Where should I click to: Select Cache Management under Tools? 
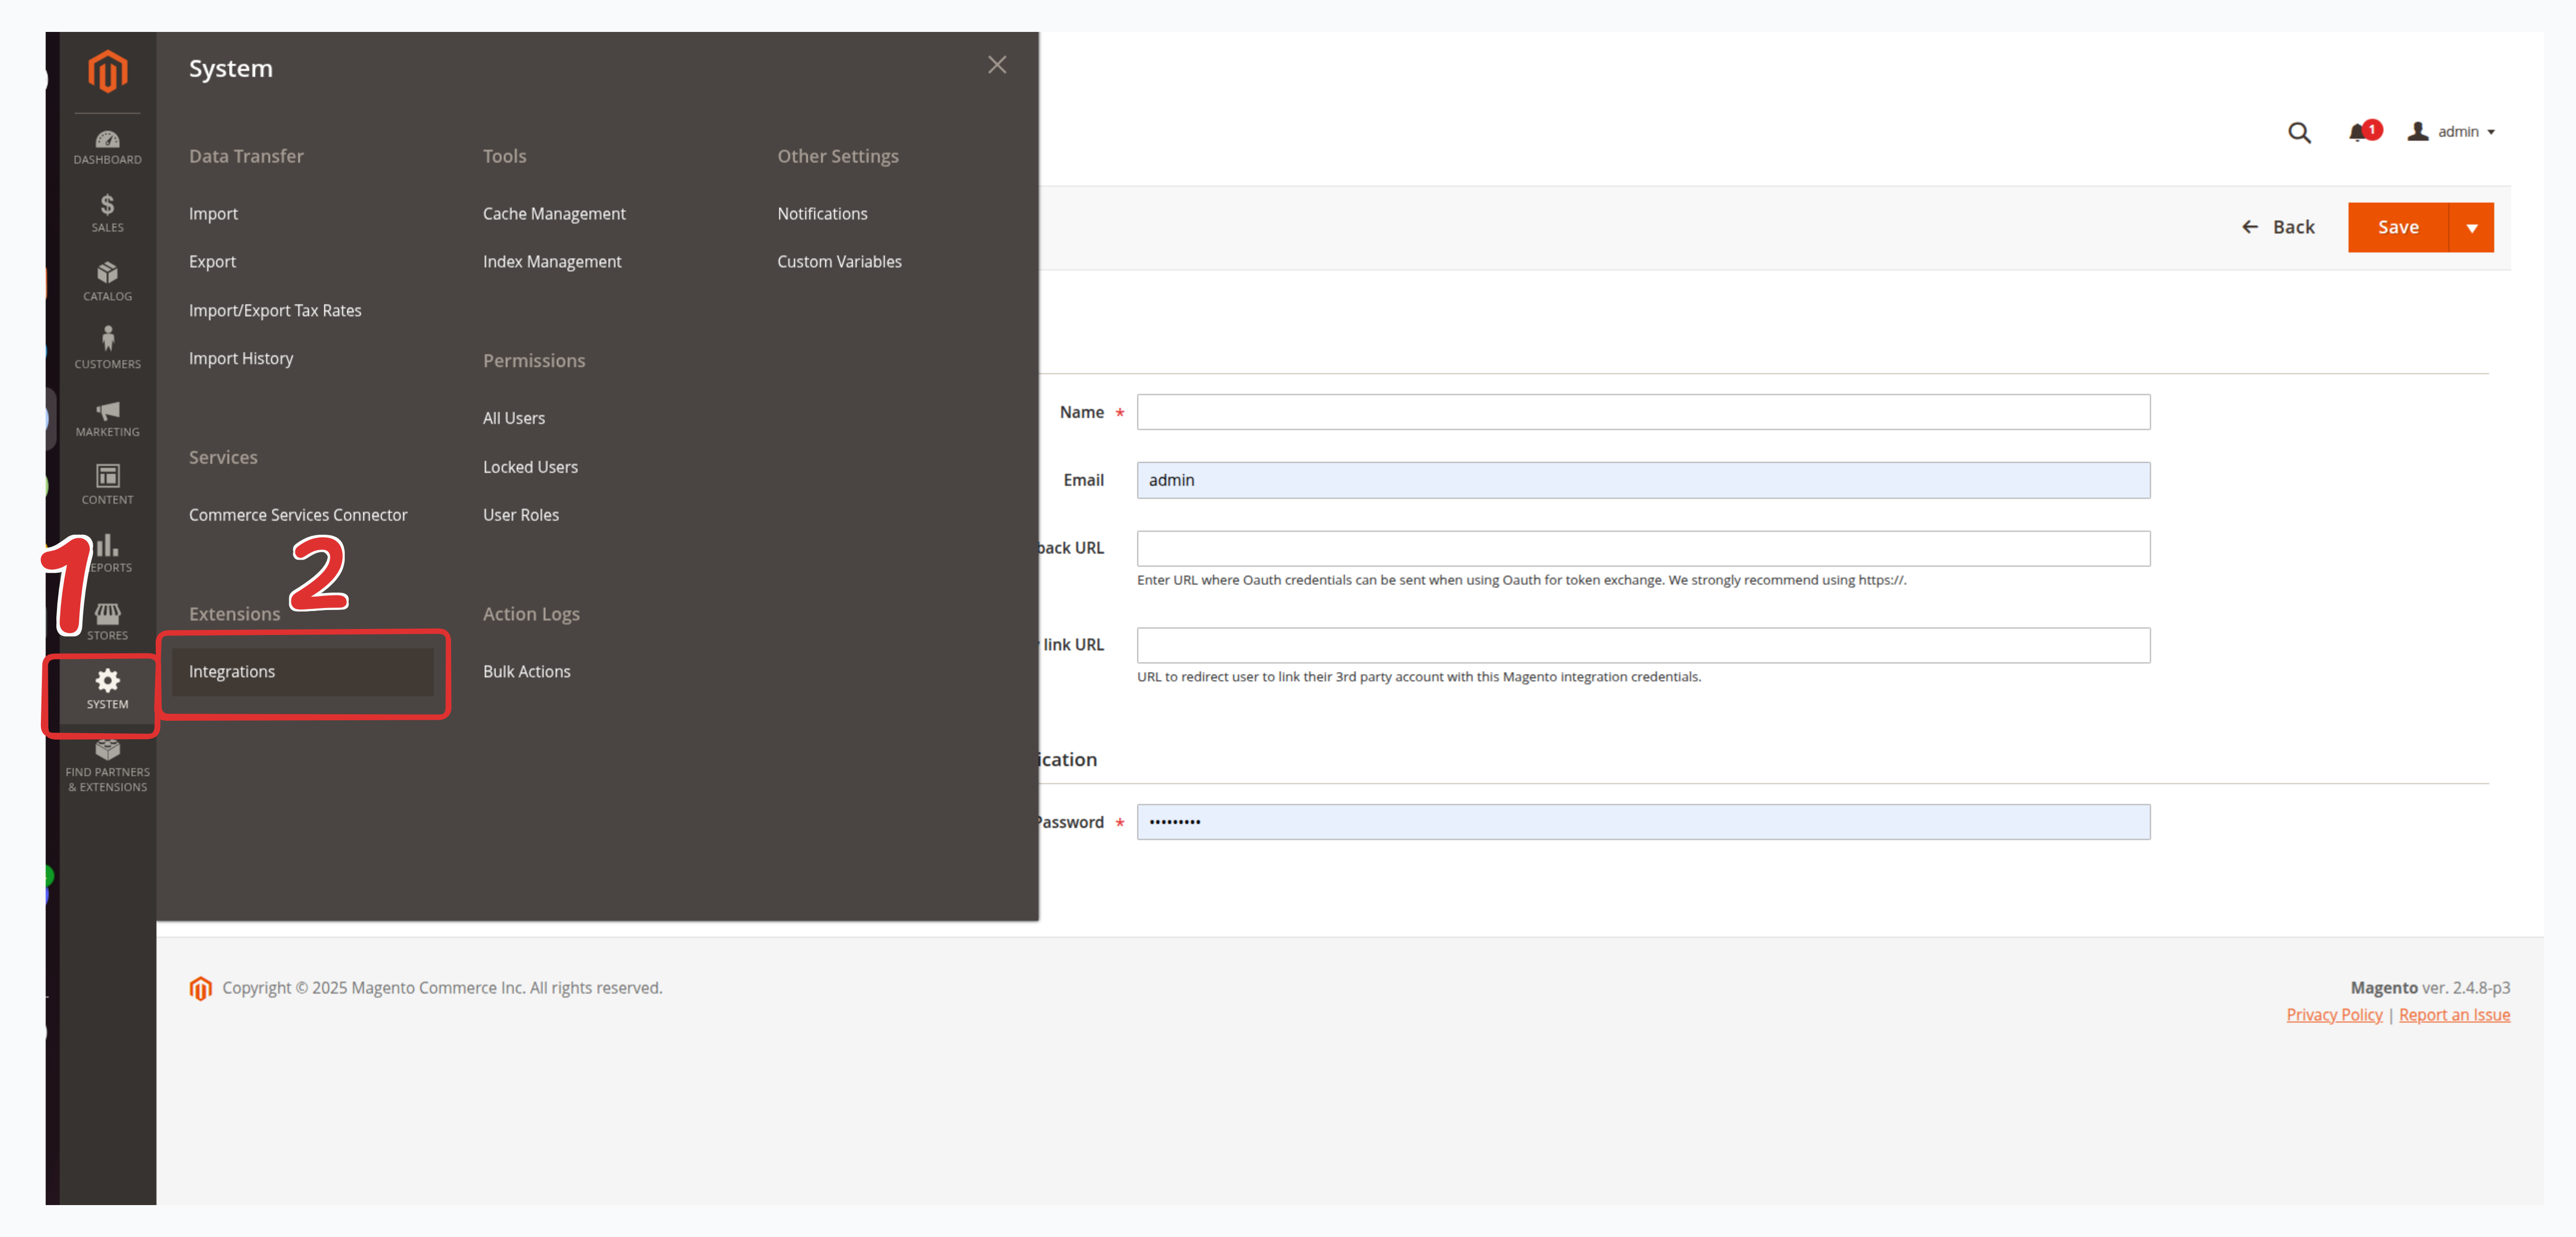(555, 213)
